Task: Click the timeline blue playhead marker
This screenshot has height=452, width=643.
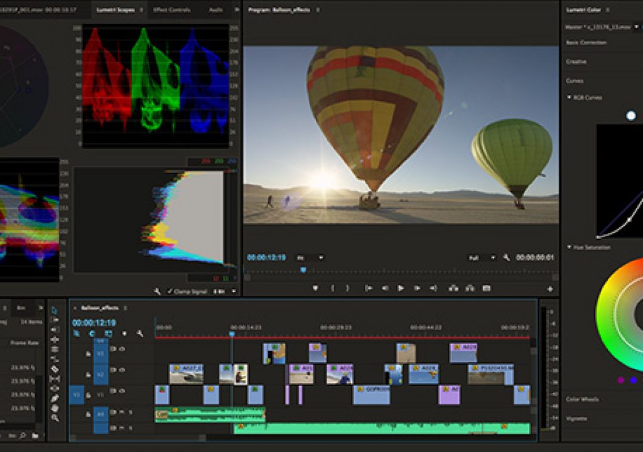Action: point(232,334)
